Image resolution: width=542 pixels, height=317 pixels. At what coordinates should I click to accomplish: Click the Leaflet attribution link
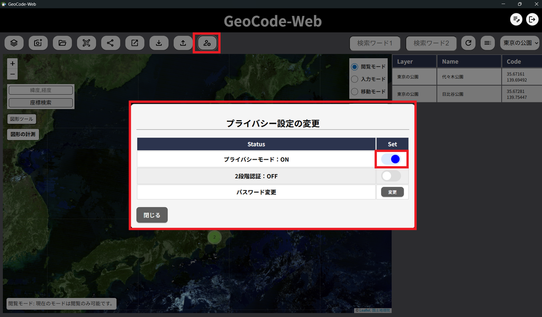365,311
